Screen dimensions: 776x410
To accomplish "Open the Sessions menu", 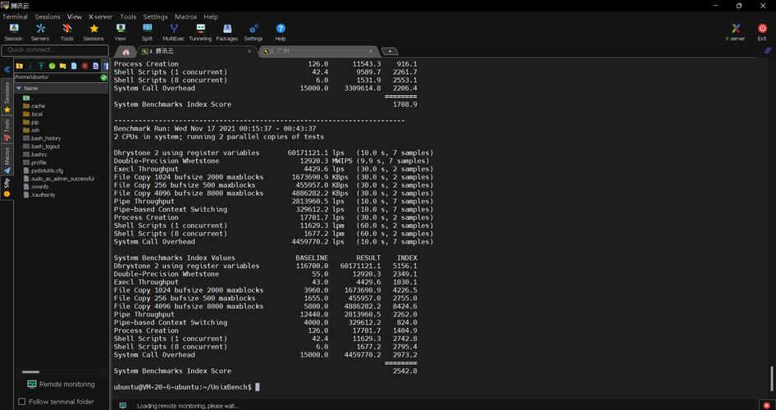I will [48, 16].
